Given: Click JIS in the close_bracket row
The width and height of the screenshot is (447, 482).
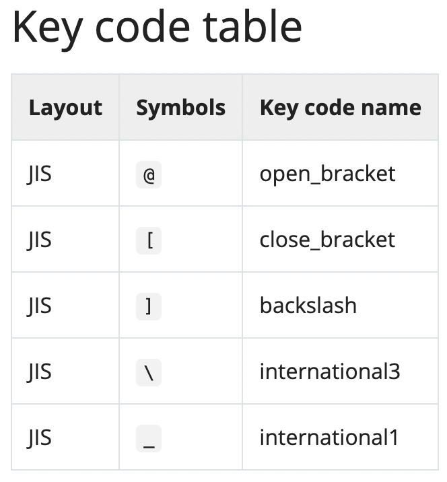Looking at the screenshot, I should click(40, 240).
